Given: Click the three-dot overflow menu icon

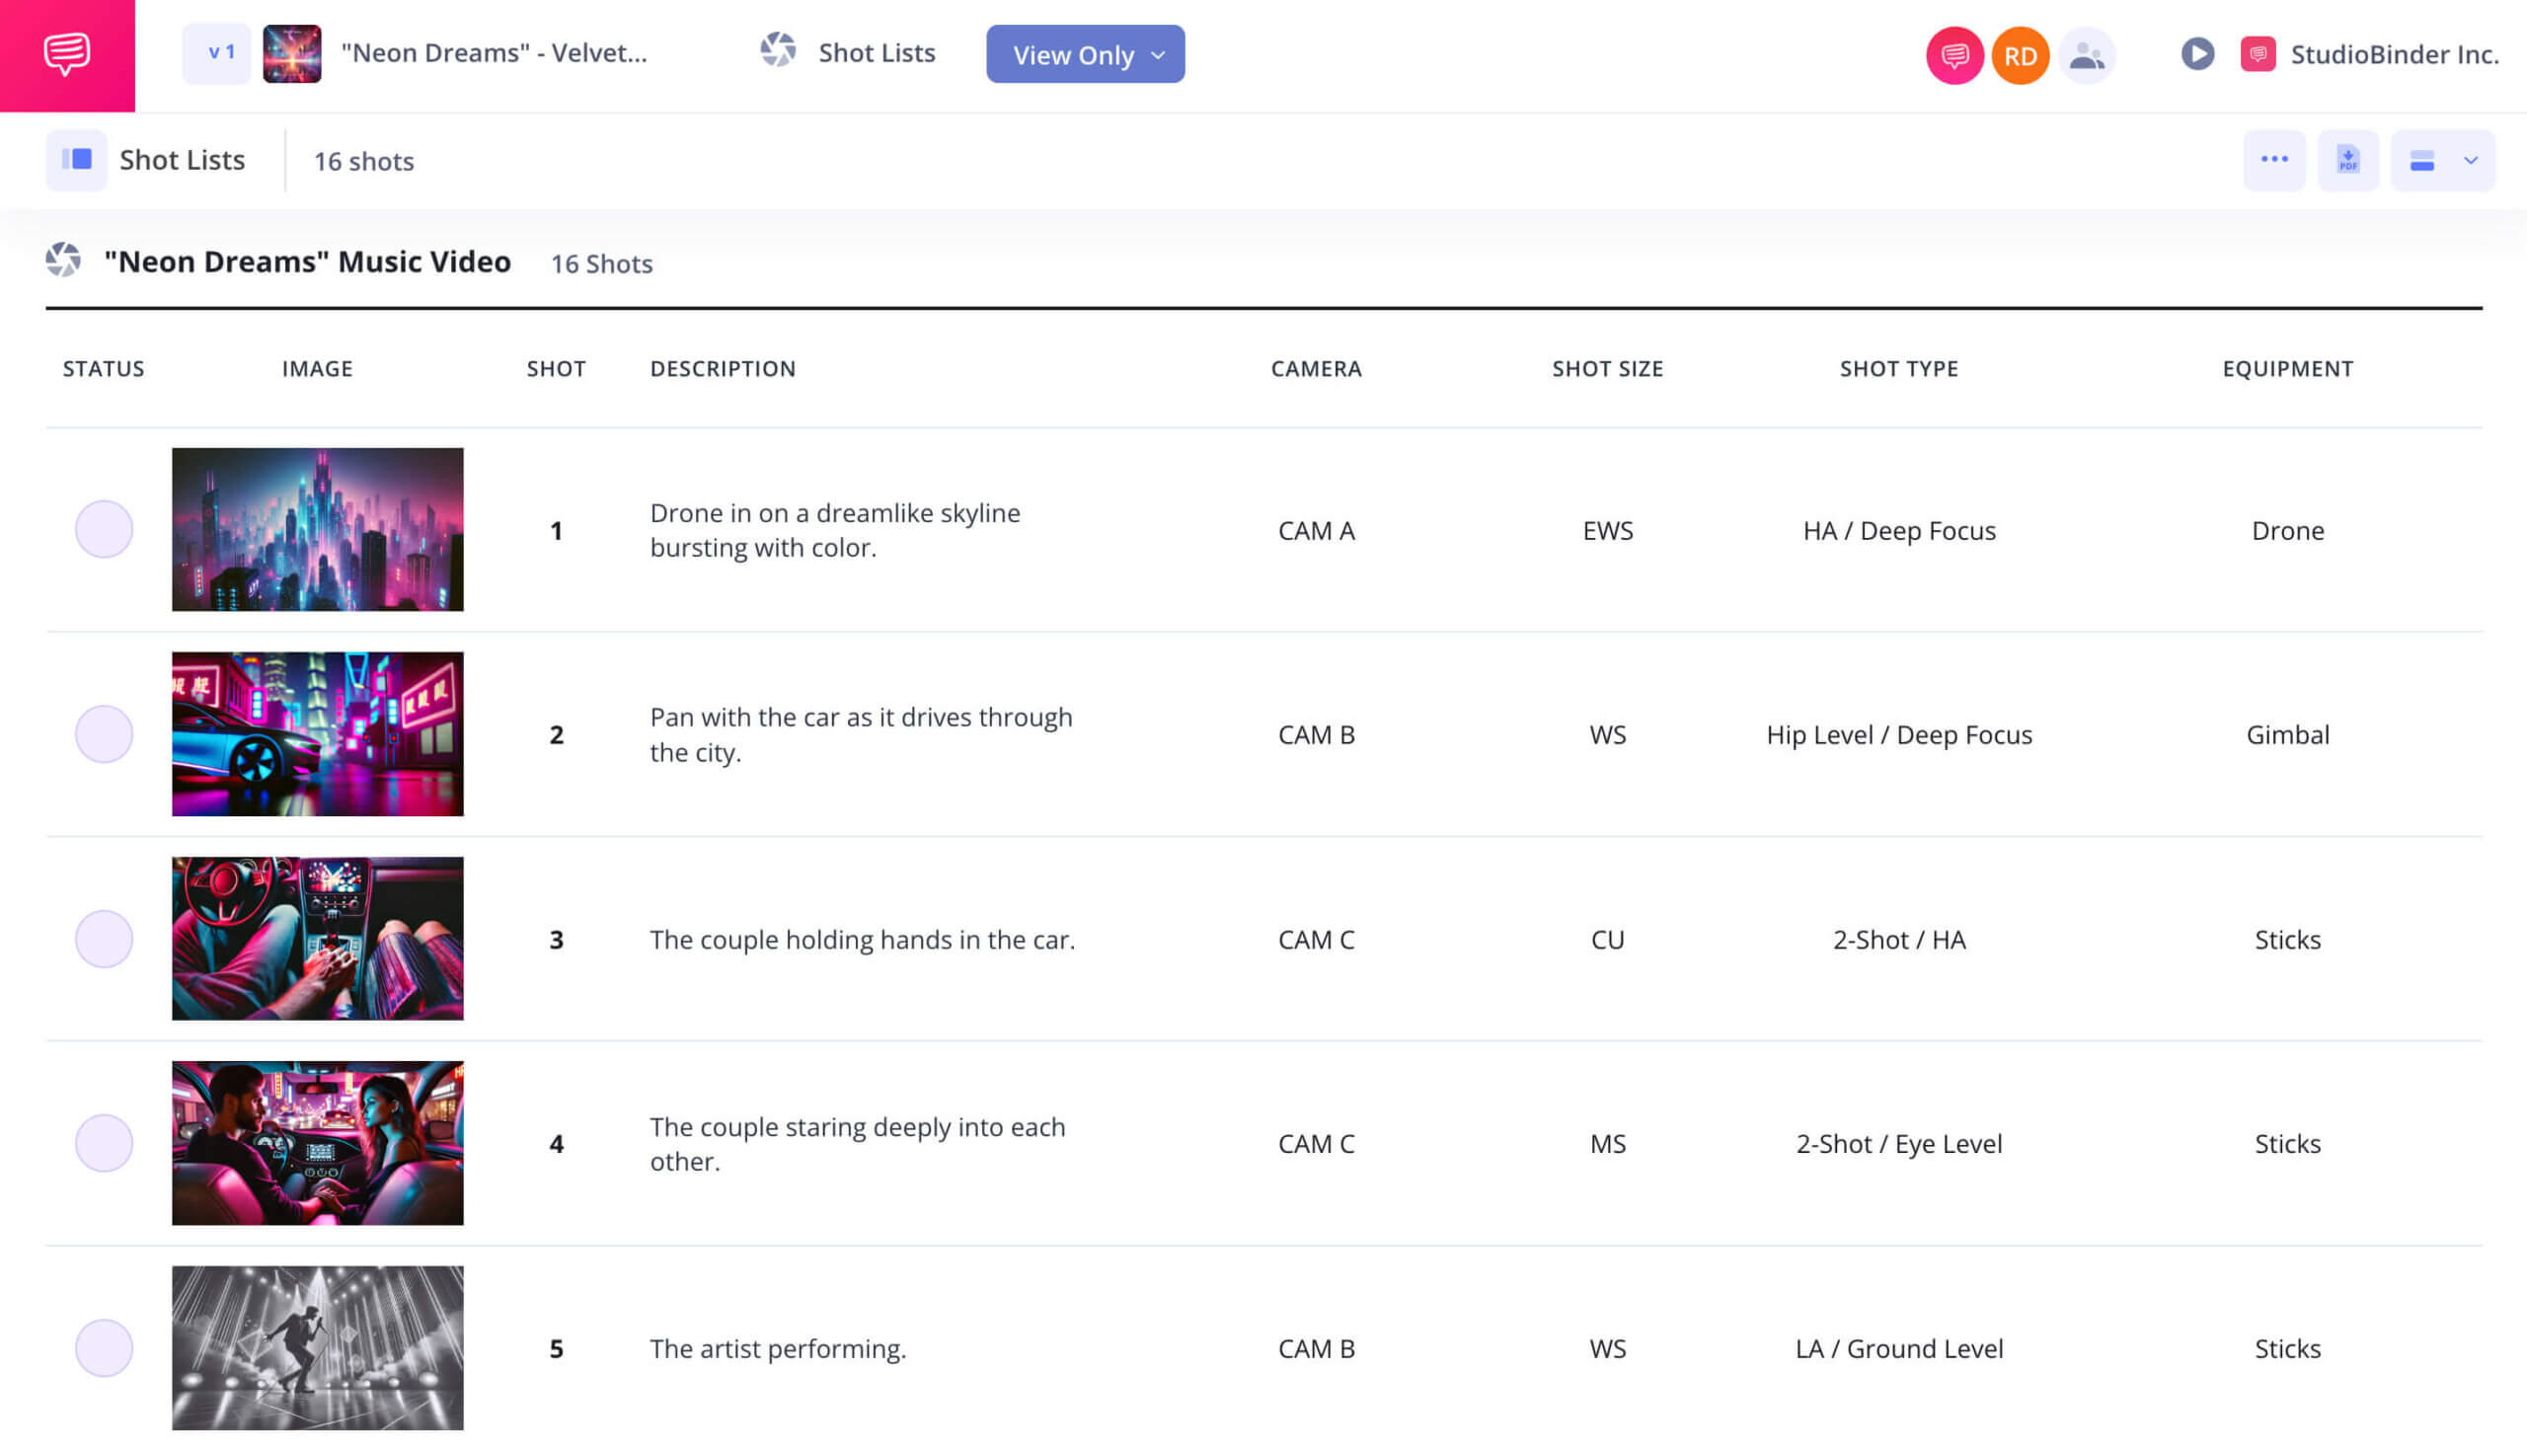Looking at the screenshot, I should pos(2273,160).
